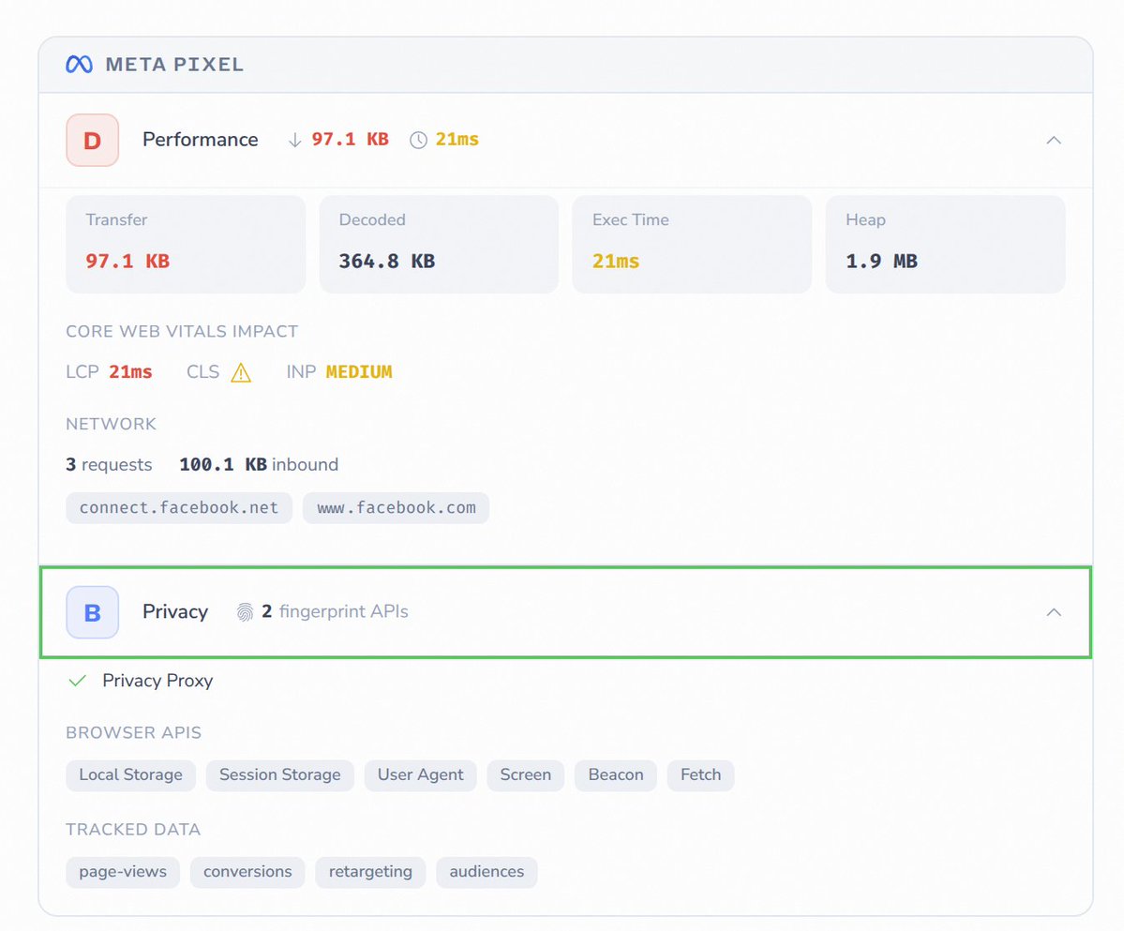The image size is (1124, 931).
Task: Click the Exec Time 21ms card
Action: click(x=692, y=245)
